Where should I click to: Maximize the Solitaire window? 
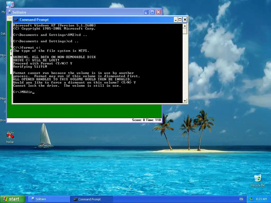coord(152,12)
